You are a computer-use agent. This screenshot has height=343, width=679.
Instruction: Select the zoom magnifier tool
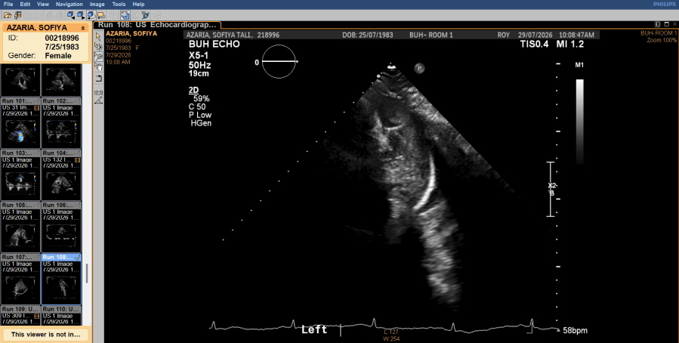click(x=98, y=57)
